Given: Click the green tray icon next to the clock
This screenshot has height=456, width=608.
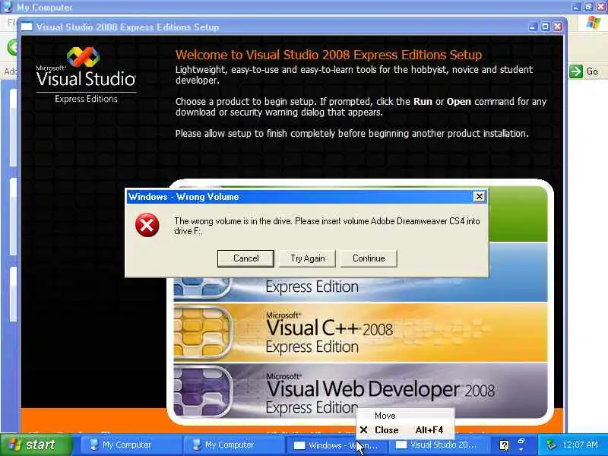Looking at the screenshot, I should [550, 445].
